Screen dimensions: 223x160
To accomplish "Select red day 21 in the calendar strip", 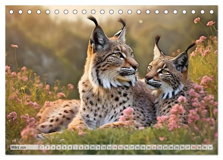I will tap(154, 147).
